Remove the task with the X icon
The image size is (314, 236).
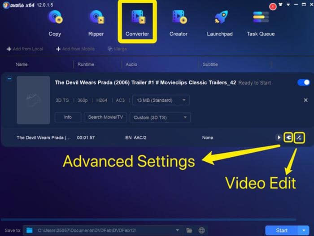click(x=305, y=100)
